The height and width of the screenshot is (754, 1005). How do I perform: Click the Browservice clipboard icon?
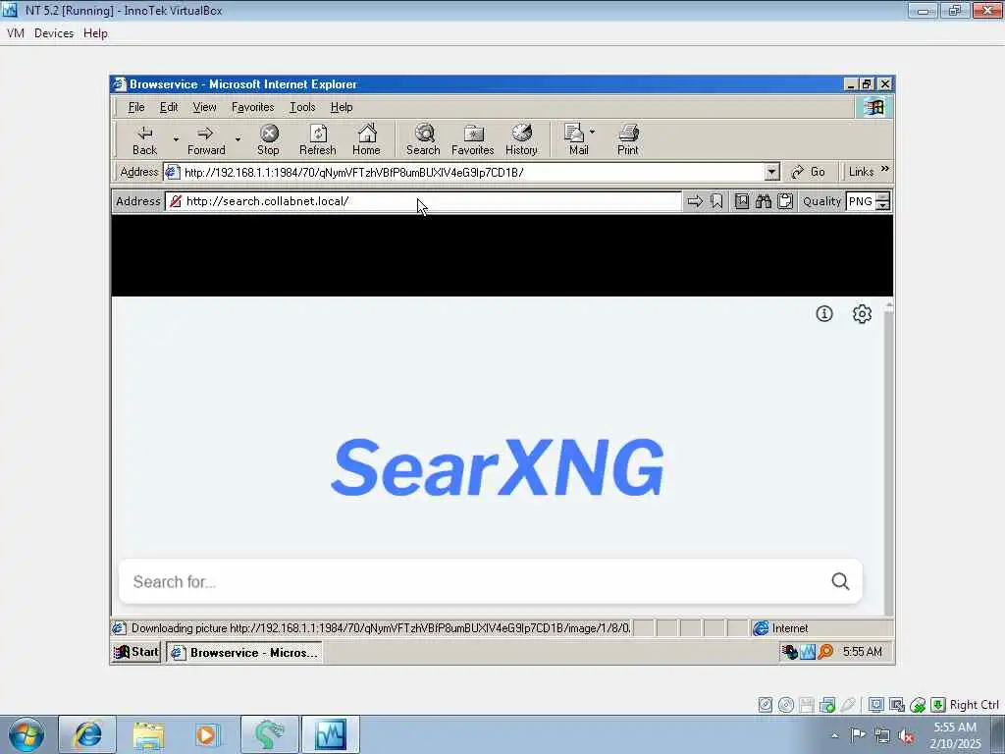785,201
